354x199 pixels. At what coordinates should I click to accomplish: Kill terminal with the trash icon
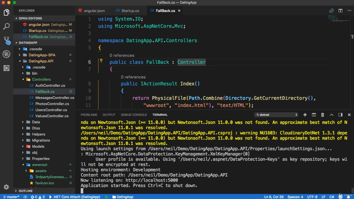pyautogui.click(x=322, y=115)
